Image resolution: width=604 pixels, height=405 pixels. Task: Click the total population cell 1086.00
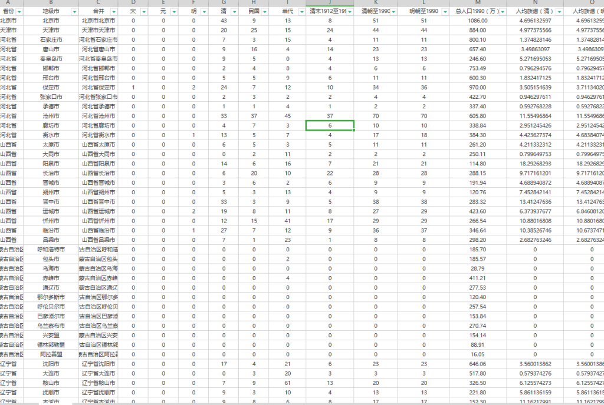tap(477, 21)
